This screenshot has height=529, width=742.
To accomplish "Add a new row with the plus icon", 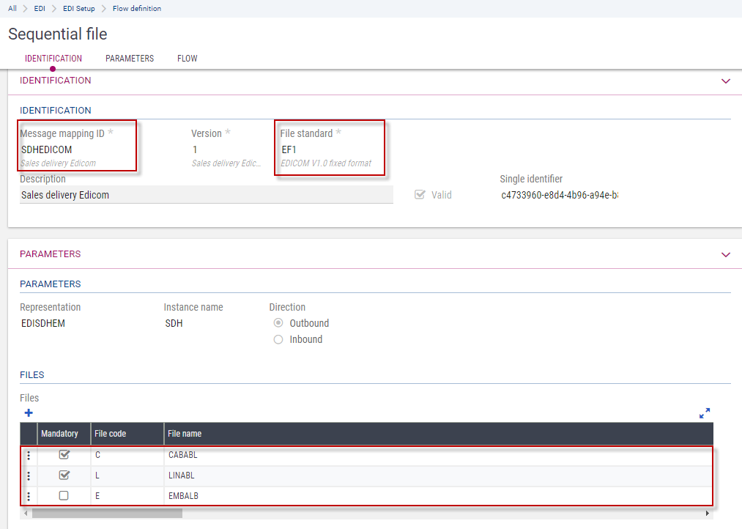I will point(29,413).
